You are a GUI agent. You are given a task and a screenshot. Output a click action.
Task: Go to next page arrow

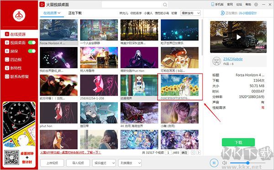199,153
